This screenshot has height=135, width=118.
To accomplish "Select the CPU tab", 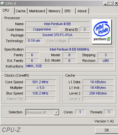I will pos(7,10).
